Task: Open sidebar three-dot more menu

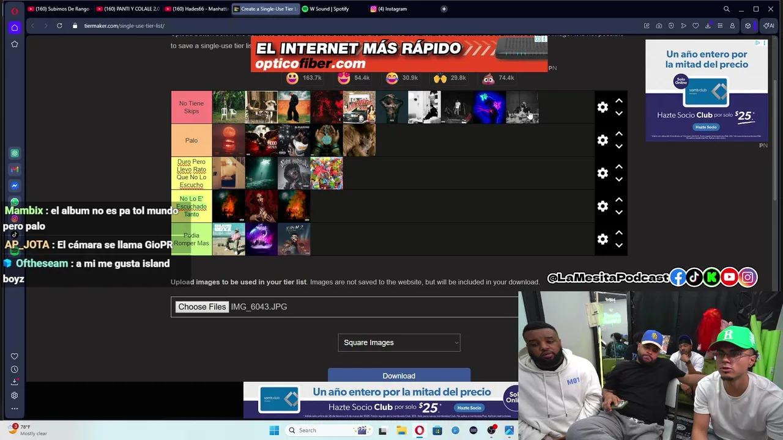Action: [15, 408]
